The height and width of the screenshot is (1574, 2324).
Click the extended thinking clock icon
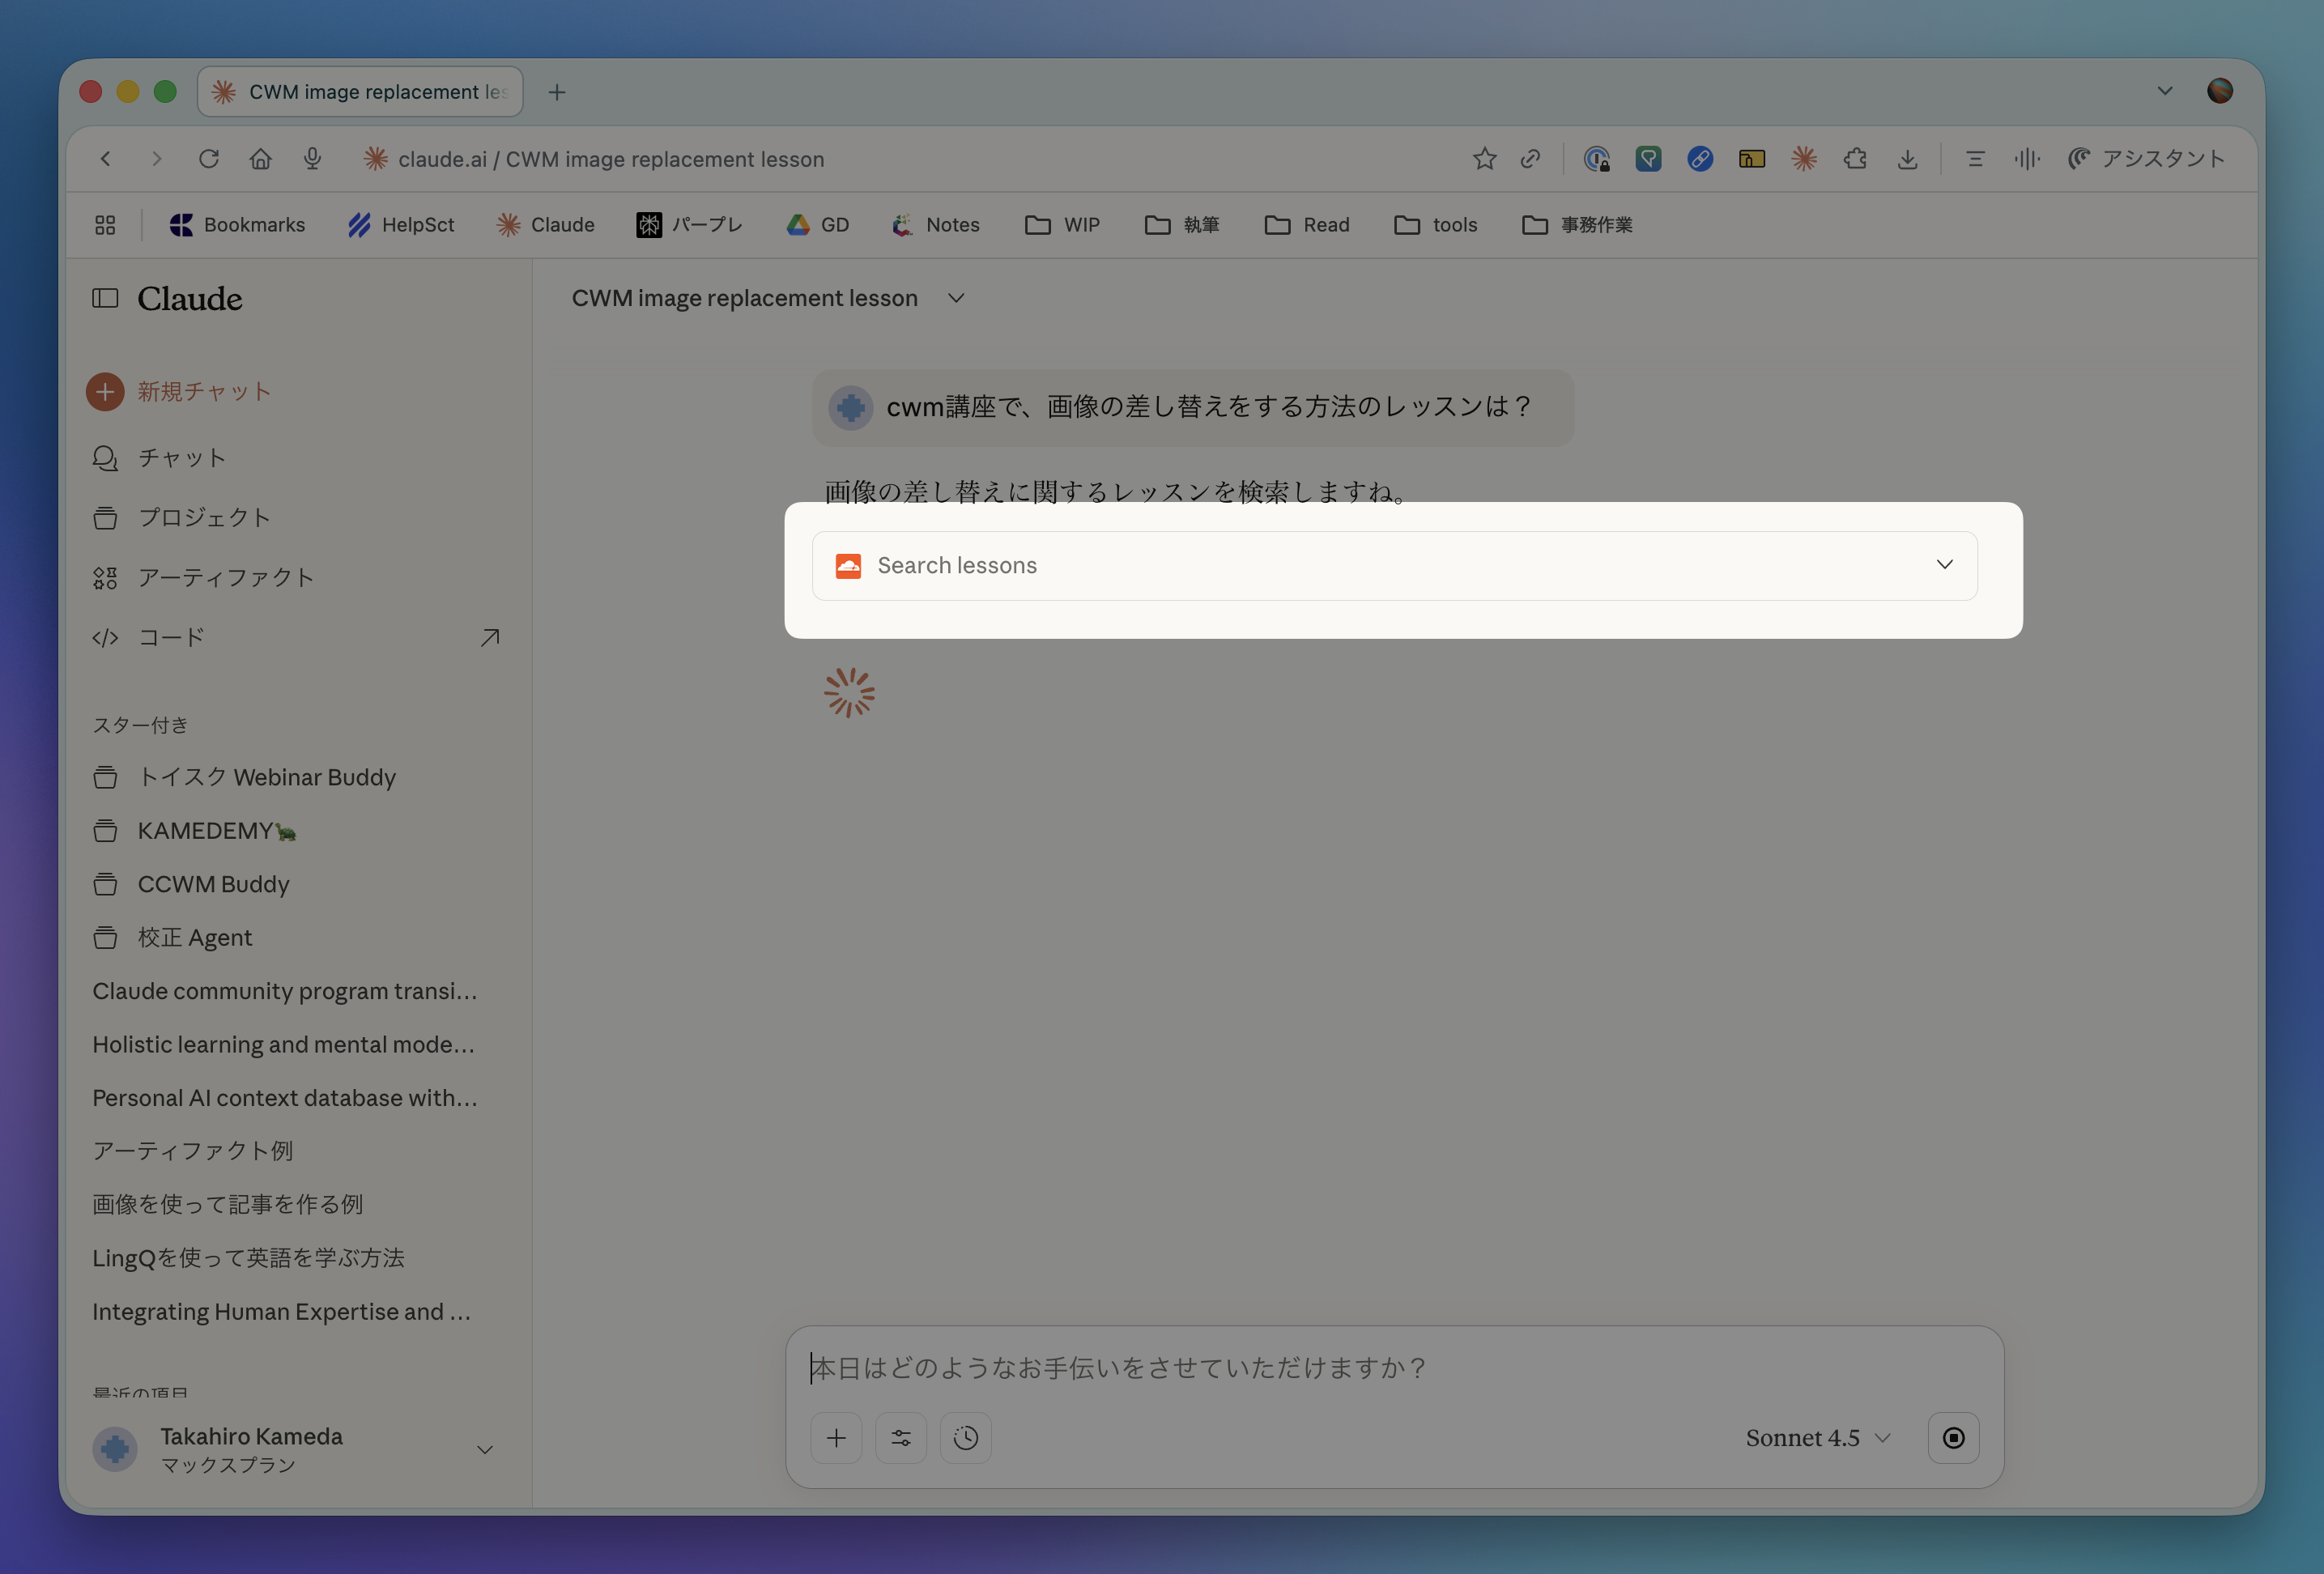[965, 1438]
